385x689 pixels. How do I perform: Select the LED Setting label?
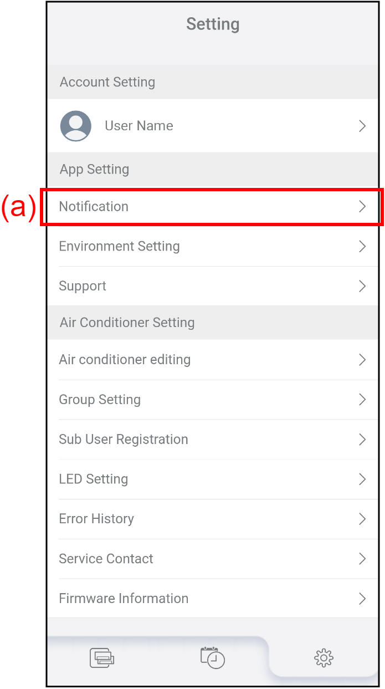(94, 479)
